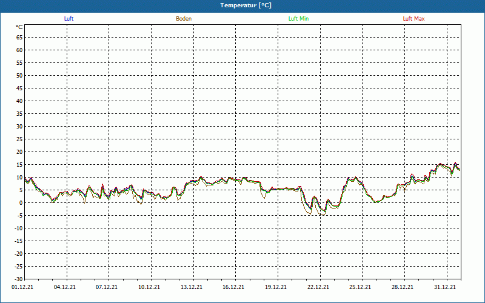Click the 45 value on temperature axis

[19, 88]
